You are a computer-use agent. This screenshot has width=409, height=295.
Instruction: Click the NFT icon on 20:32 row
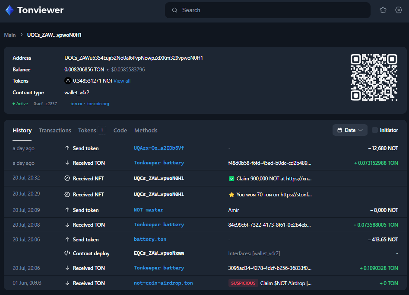[x=67, y=178]
